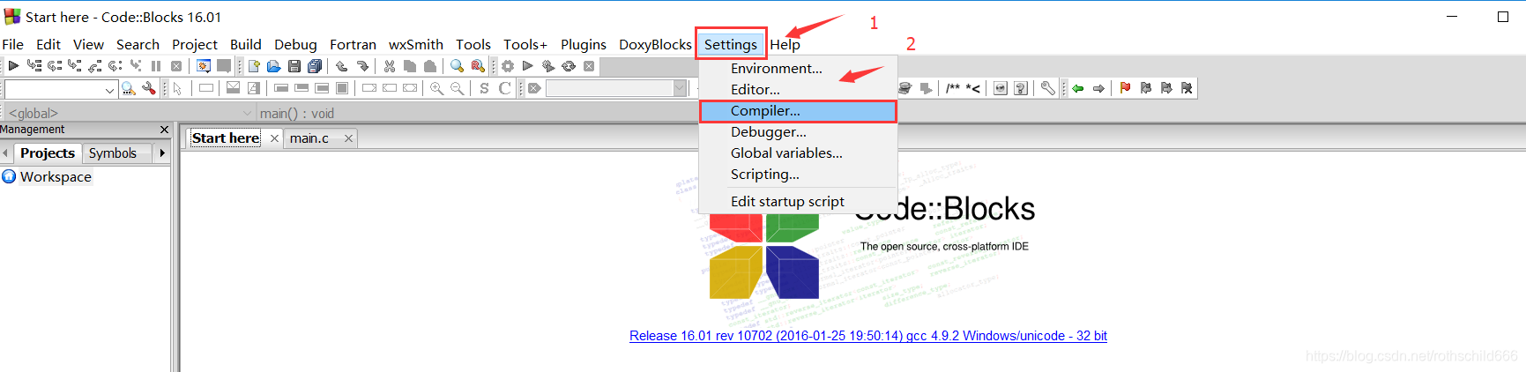Choose Editor... in Settings menu
The width and height of the screenshot is (1526, 372).
tap(798, 90)
